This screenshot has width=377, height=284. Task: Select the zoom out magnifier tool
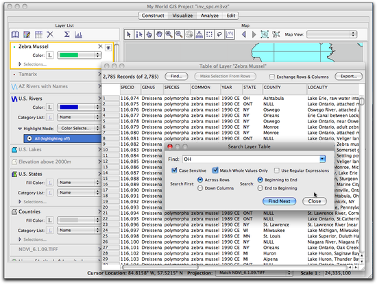179,35
